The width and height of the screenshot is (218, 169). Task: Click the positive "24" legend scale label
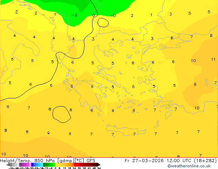tap(74, 168)
